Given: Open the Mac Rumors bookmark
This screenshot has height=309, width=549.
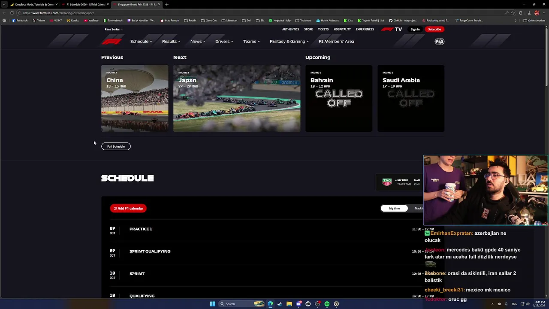Looking at the screenshot, I should pos(170,21).
